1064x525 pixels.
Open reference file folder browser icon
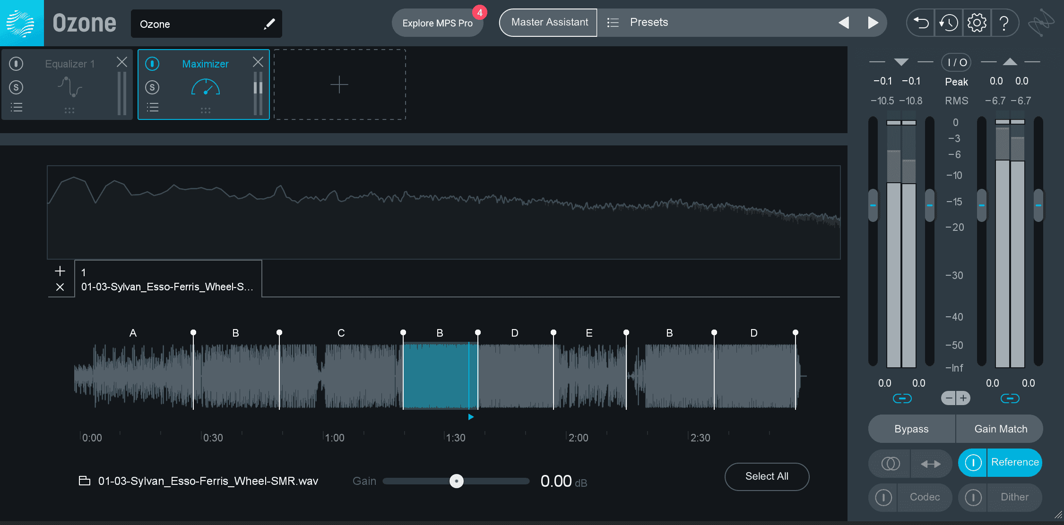click(84, 481)
